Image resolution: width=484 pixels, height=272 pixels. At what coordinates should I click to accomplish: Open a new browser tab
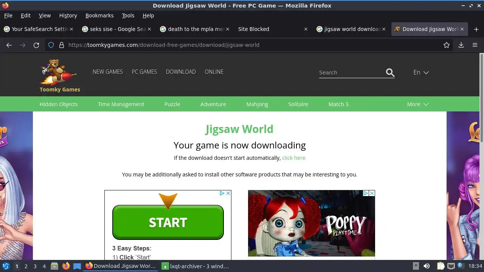pos(476,29)
